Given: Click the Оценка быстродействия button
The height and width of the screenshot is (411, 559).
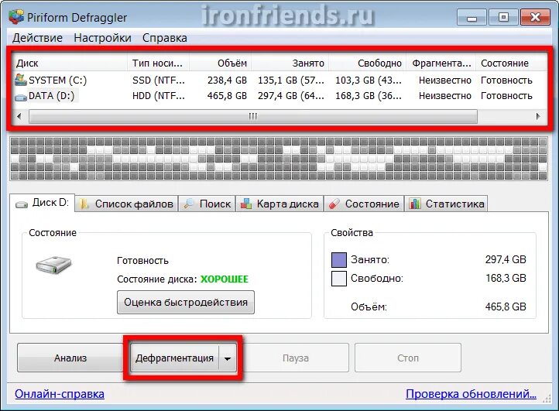Looking at the screenshot, I should [x=186, y=303].
